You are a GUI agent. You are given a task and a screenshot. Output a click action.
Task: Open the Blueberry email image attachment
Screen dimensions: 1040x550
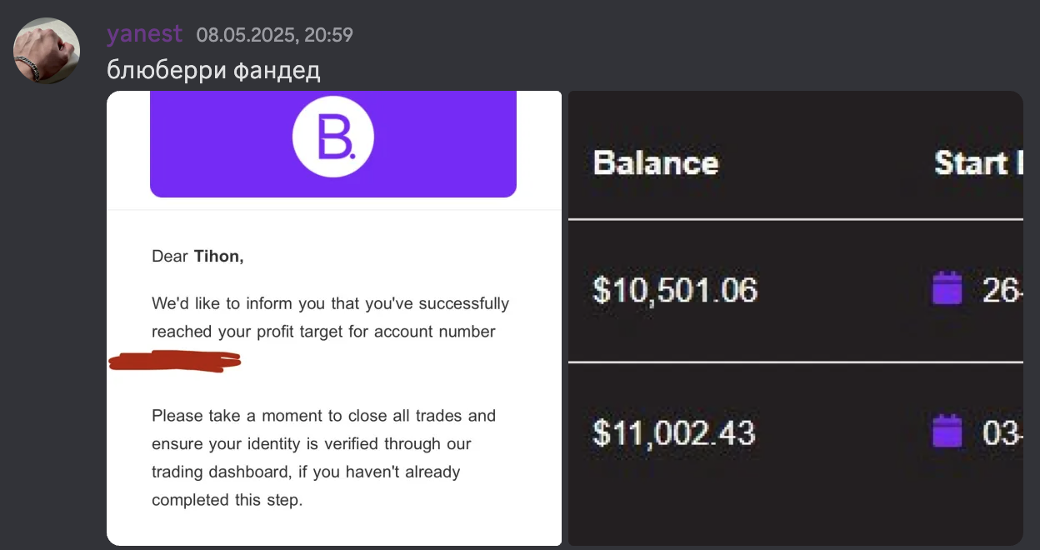[x=334, y=318]
